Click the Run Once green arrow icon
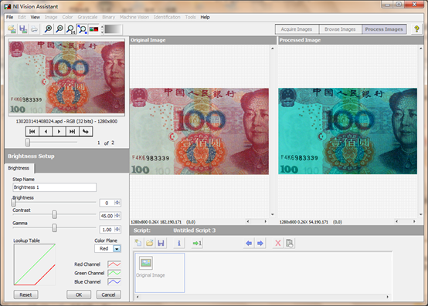This screenshot has height=306, width=428. pos(197,243)
